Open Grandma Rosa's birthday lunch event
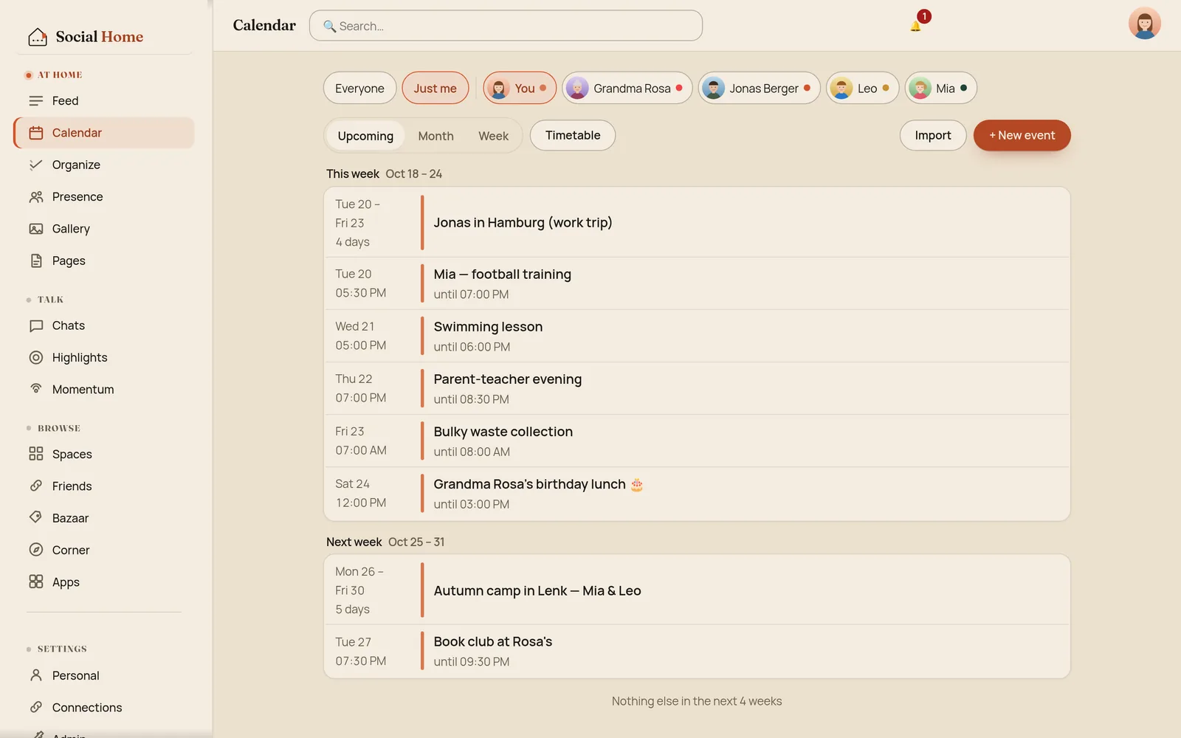The width and height of the screenshot is (1181, 738). (x=697, y=493)
